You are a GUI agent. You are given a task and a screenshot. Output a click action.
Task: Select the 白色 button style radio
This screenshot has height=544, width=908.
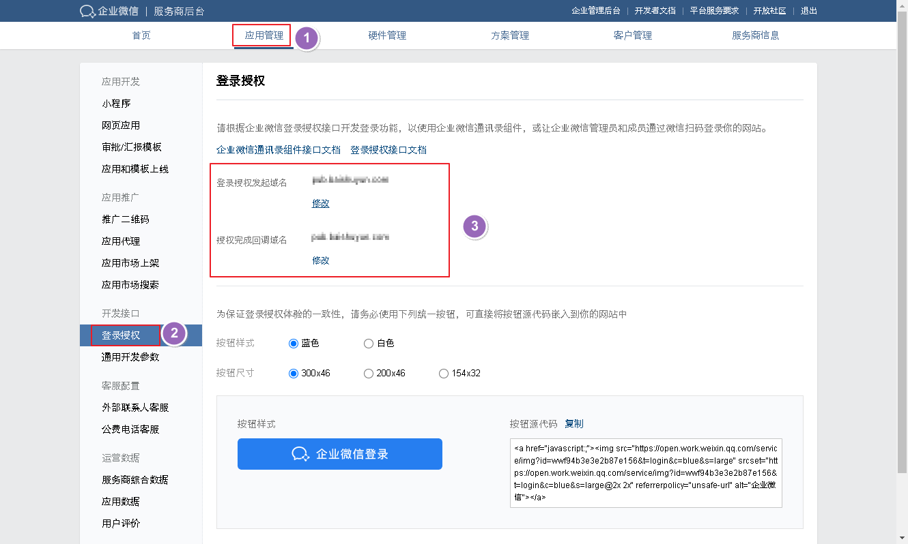(369, 344)
